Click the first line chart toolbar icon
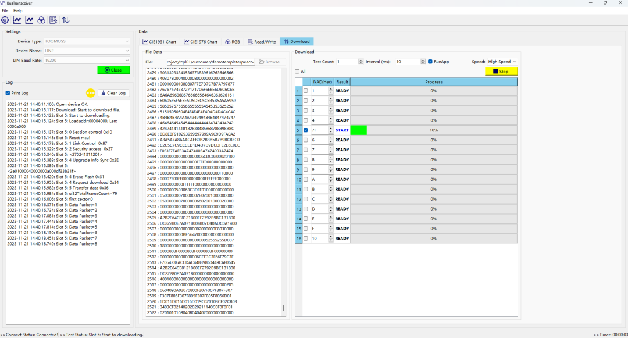The height and width of the screenshot is (338, 628). coord(17,20)
